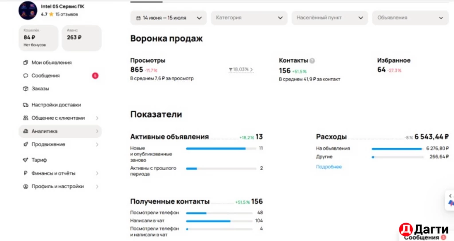Click the Analytics chart icon
The width and height of the screenshot is (454, 241).
pyautogui.click(x=25, y=131)
